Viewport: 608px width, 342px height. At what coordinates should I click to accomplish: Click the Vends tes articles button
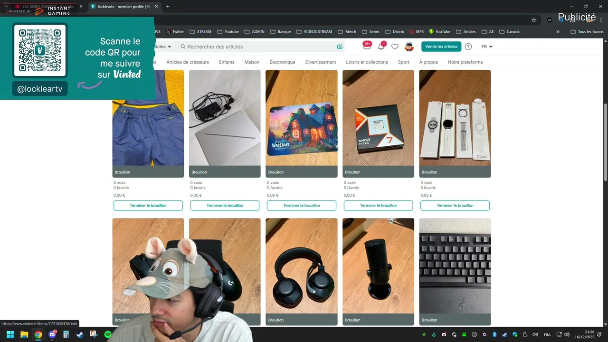(x=441, y=47)
